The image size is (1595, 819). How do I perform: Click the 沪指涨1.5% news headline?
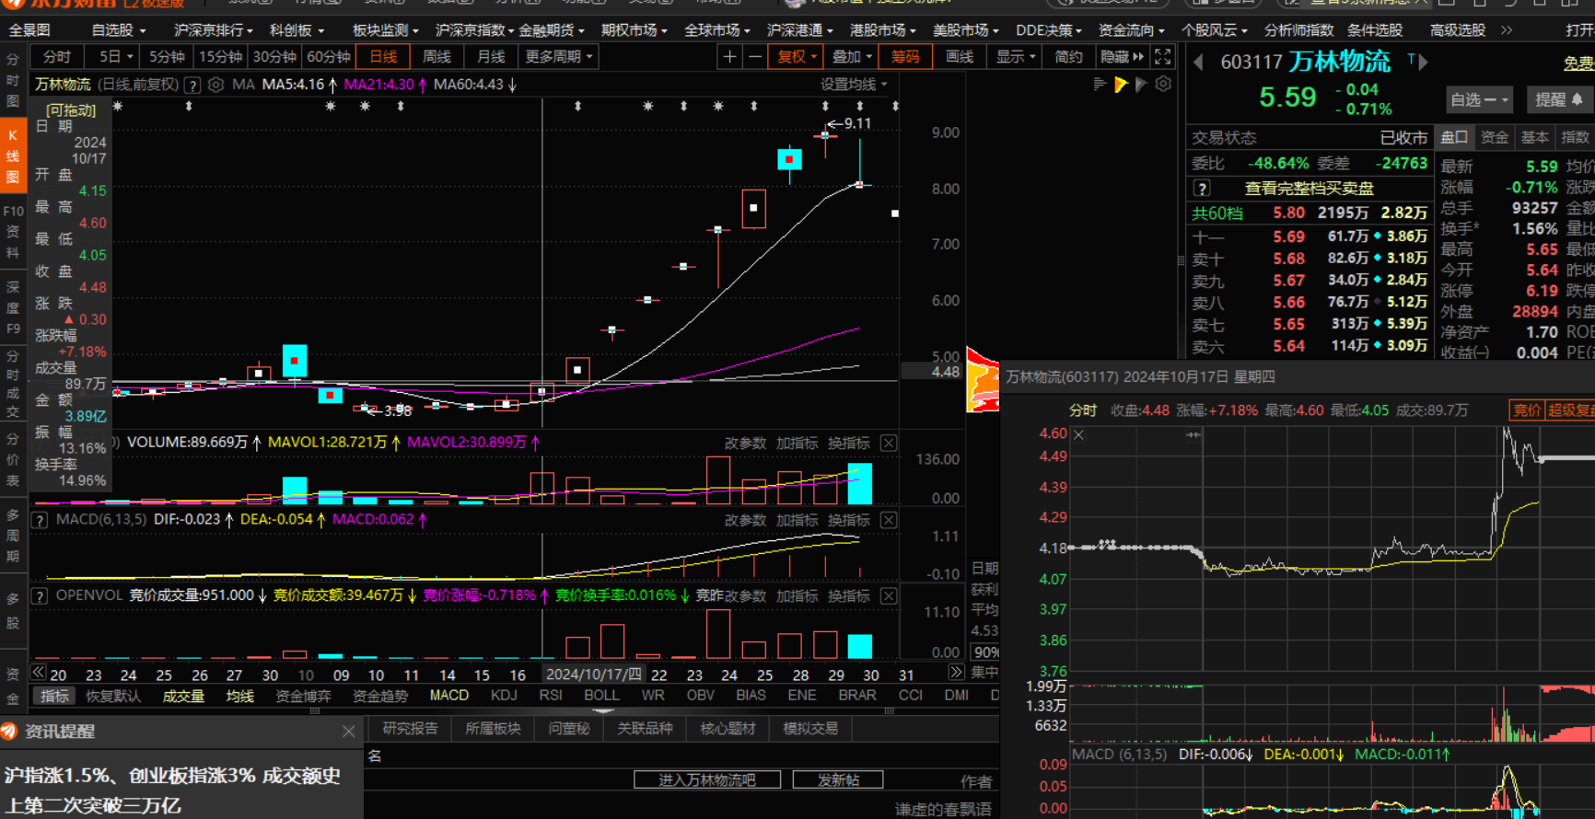click(172, 790)
